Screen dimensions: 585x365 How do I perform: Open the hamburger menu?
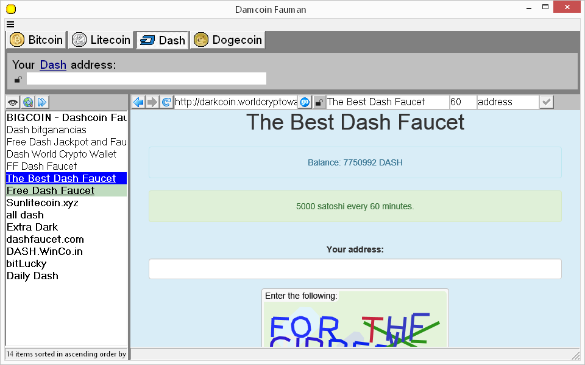(10, 24)
